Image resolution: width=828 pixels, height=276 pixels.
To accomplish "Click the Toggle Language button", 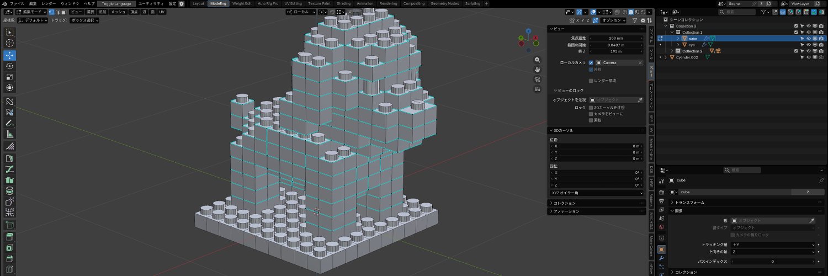I will 116,3.
